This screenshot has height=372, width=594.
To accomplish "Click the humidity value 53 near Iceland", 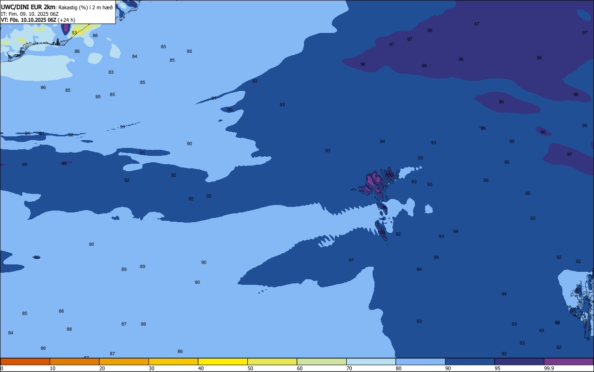I will pyautogui.click(x=74, y=33).
